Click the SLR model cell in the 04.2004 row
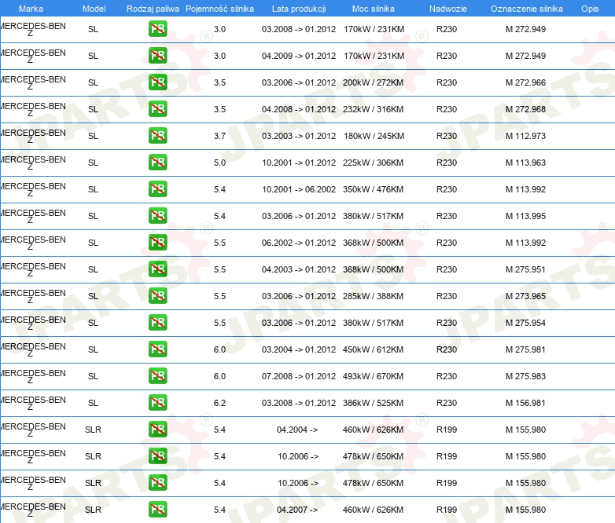 pyautogui.click(x=94, y=430)
